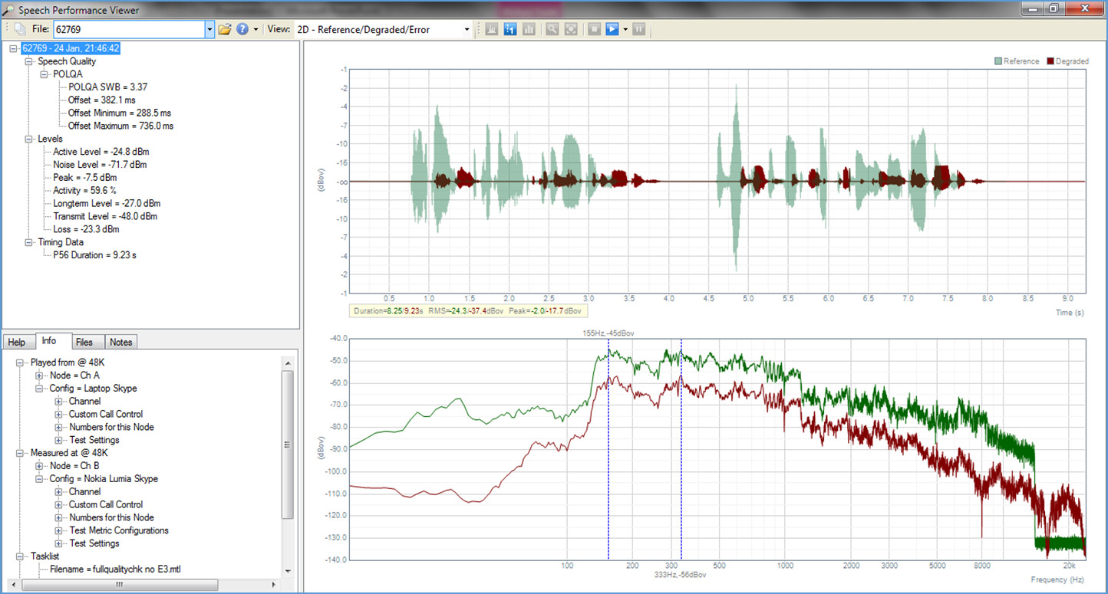This screenshot has height=594, width=1108.
Task: Collapse the Config = Nokia Lumia Skype node
Action: [x=38, y=479]
